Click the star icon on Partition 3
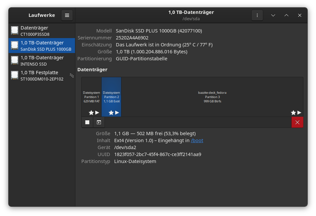 (293, 113)
